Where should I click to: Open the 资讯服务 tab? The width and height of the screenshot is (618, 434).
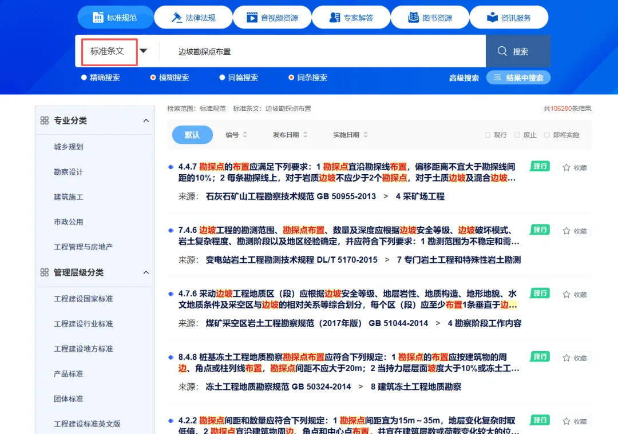point(509,17)
